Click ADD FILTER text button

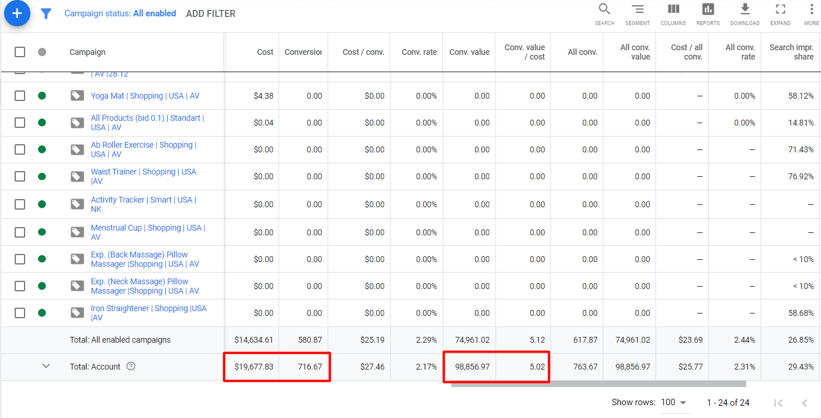pyautogui.click(x=210, y=13)
